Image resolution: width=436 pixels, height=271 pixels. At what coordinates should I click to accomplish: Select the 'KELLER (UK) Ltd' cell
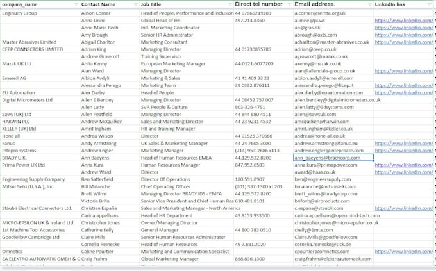click(40, 129)
